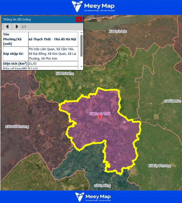Viewport: 182px width, 203px height.
Task: Click the scroll down arrow in info panel
Action: (81, 67)
